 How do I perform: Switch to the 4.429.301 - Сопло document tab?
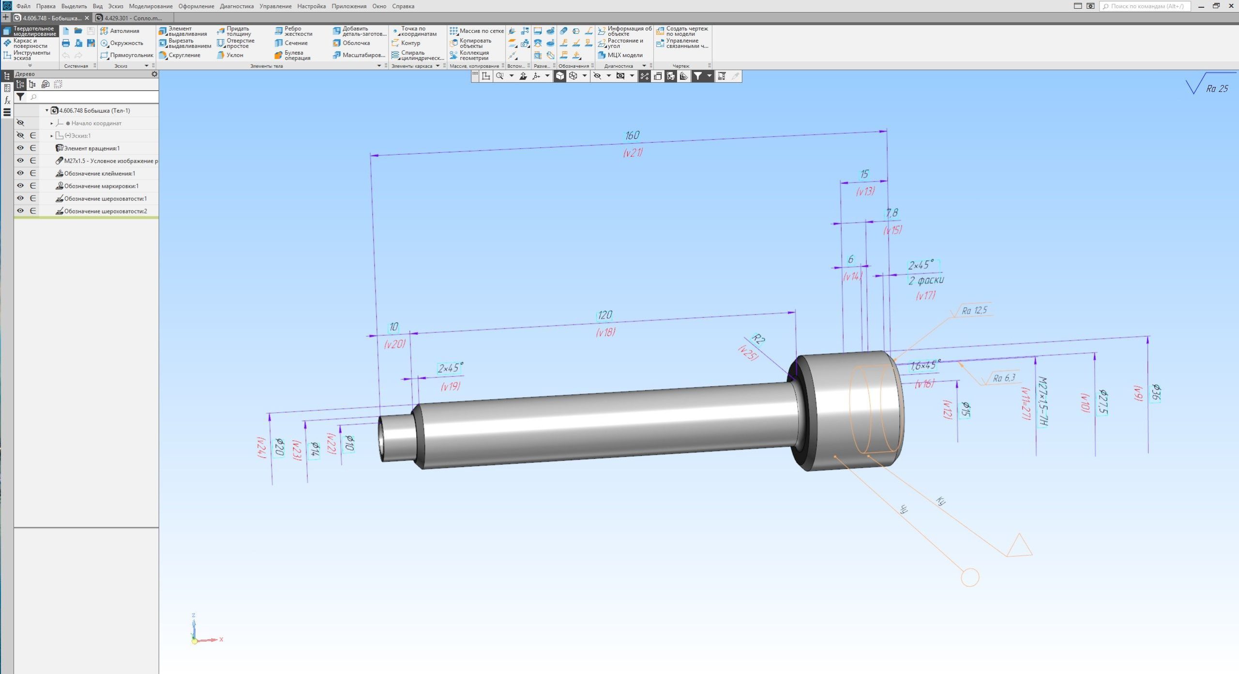point(133,18)
